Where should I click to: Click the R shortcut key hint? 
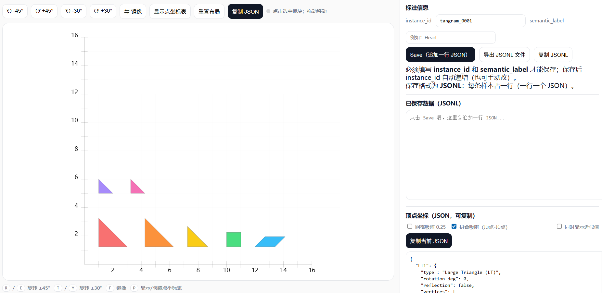click(6, 288)
